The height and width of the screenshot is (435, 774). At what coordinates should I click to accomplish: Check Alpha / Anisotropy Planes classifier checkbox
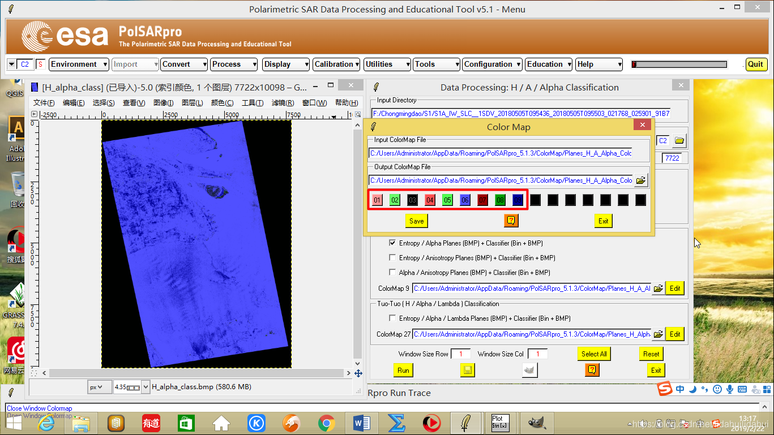click(x=392, y=272)
